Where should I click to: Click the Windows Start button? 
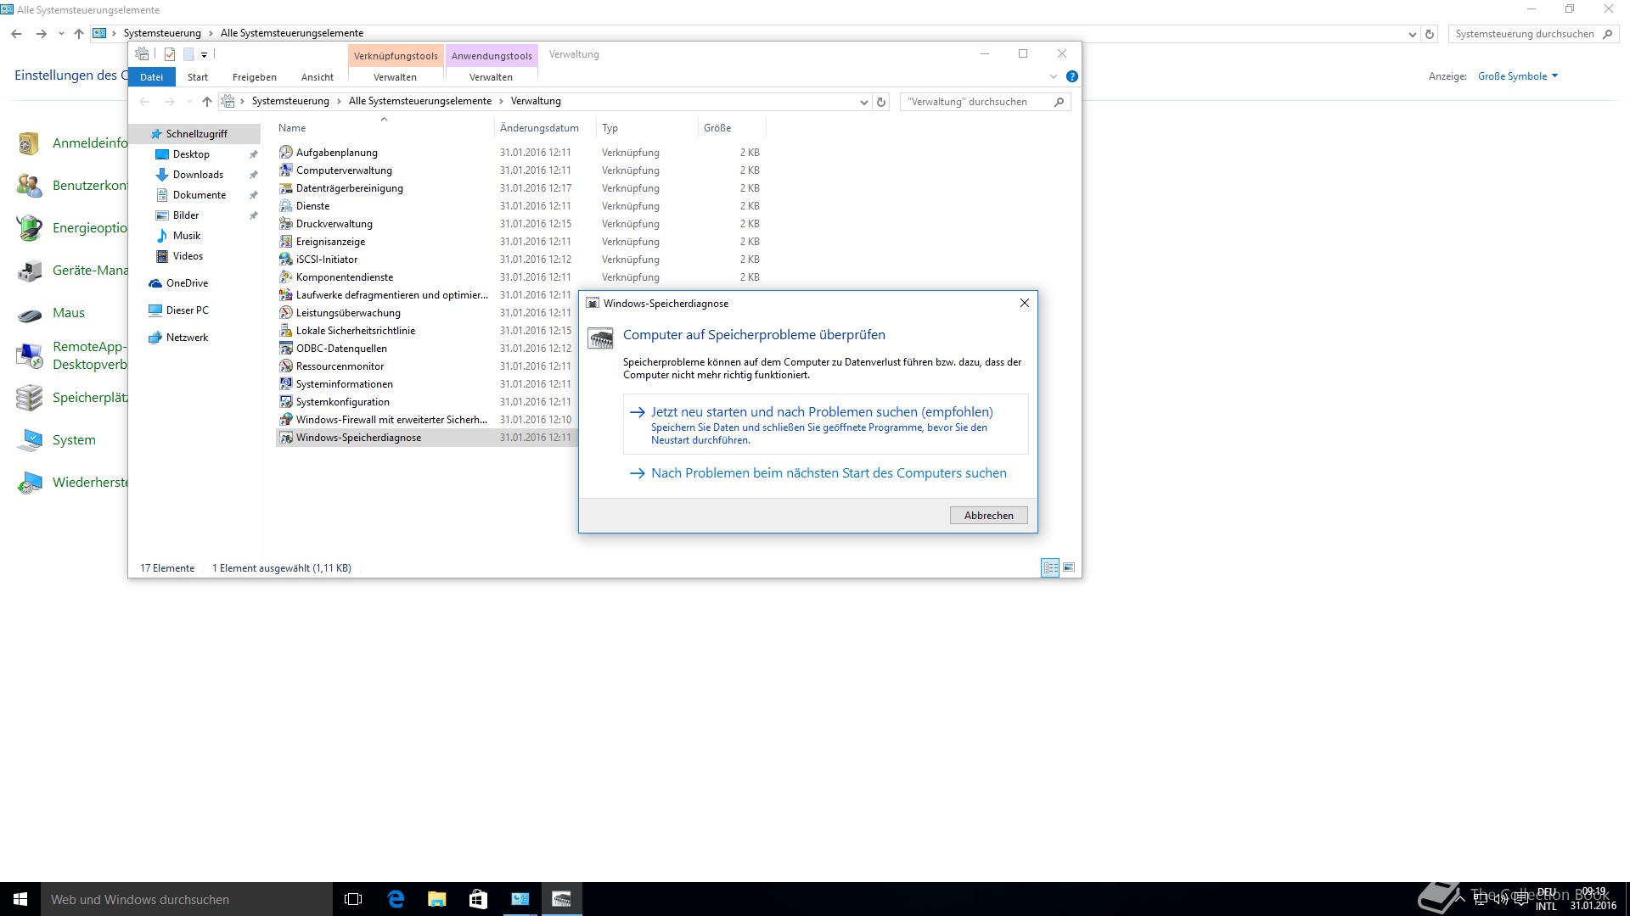tap(20, 899)
